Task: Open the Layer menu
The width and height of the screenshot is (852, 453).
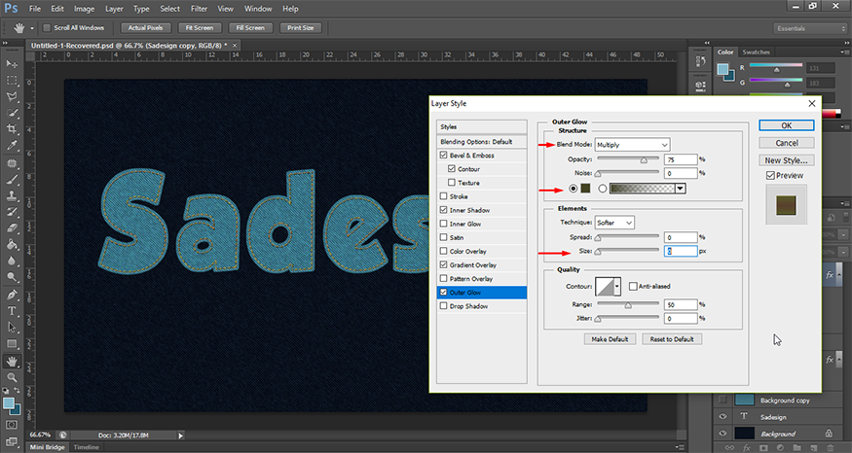Action: pyautogui.click(x=114, y=9)
